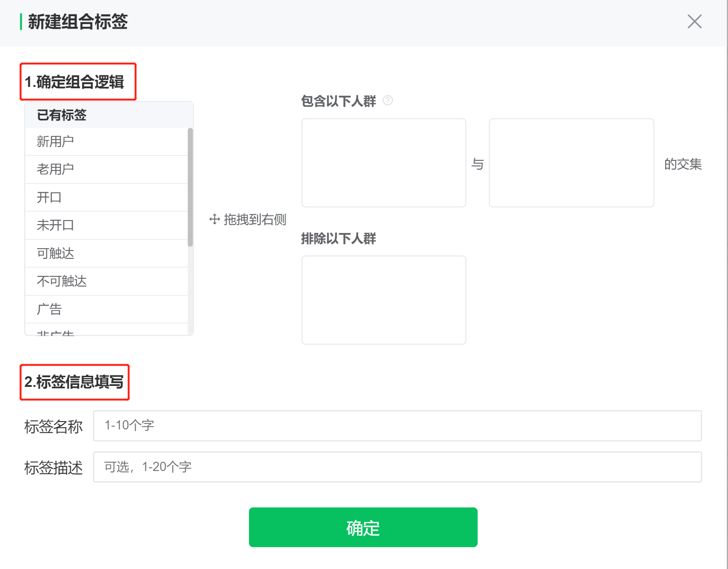Click the first include-group drop box
Screen dimensions: 728x569
[383, 163]
